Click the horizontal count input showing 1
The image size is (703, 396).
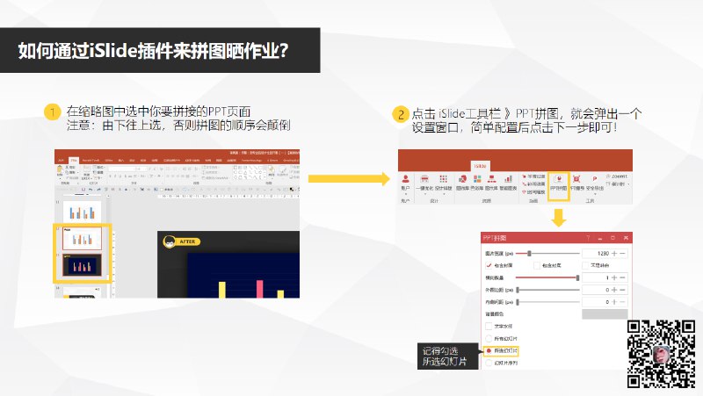[x=597, y=277]
